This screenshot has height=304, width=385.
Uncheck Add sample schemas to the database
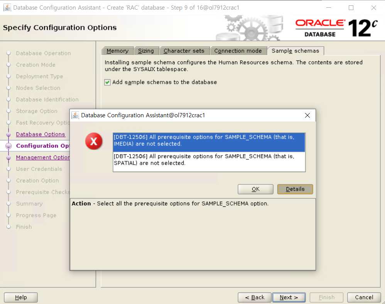107,82
